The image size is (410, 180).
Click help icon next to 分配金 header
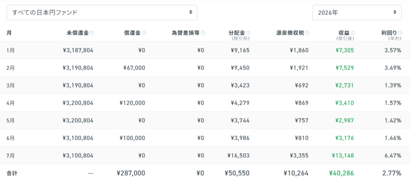[x=248, y=33]
